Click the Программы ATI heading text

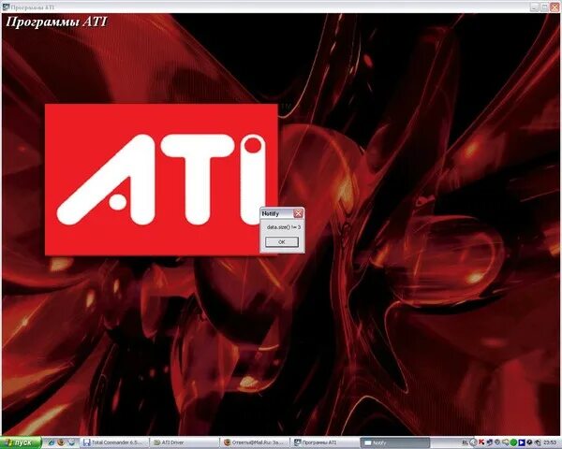[x=56, y=22]
